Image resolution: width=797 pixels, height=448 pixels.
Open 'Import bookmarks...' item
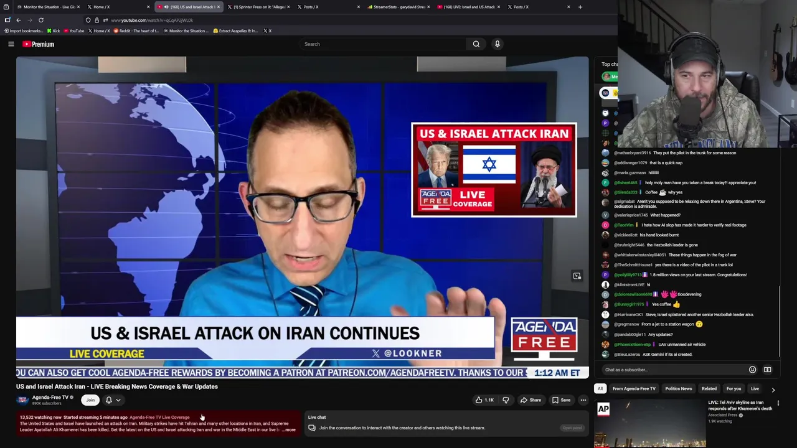tap(24, 30)
